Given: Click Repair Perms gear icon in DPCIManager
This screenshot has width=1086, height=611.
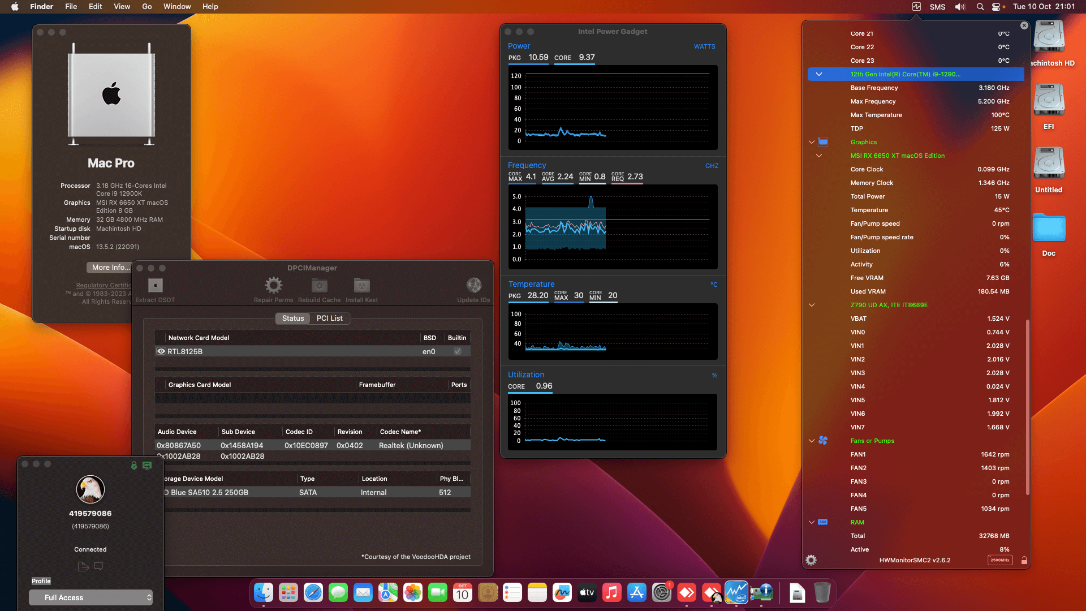Looking at the screenshot, I should [x=274, y=285].
